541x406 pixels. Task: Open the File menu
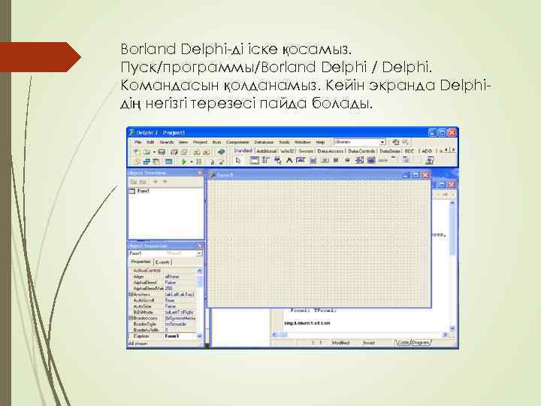(138, 142)
